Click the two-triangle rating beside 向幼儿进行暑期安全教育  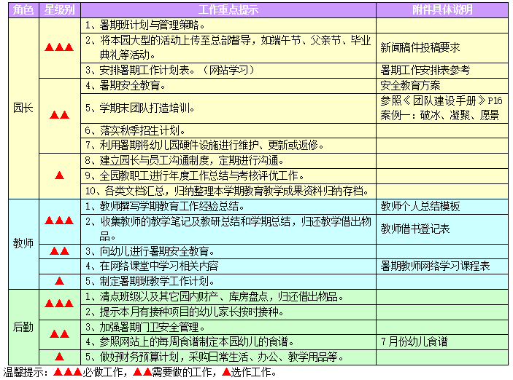coord(59,251)
